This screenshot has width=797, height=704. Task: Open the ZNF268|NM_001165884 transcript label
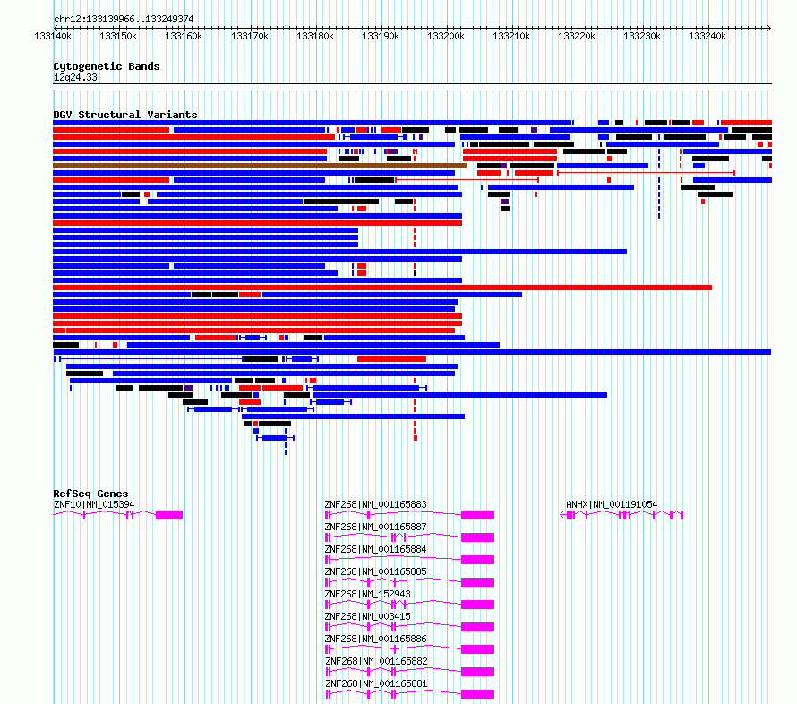[375, 549]
